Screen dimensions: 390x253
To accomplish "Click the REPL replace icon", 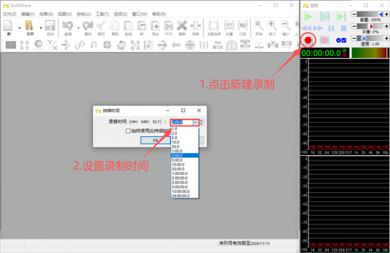I will click(x=169, y=26).
